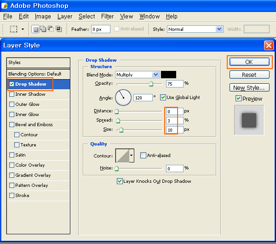Enable Anti-aliased in Quality section
Viewport: 276px width, 244px height.
143,156
